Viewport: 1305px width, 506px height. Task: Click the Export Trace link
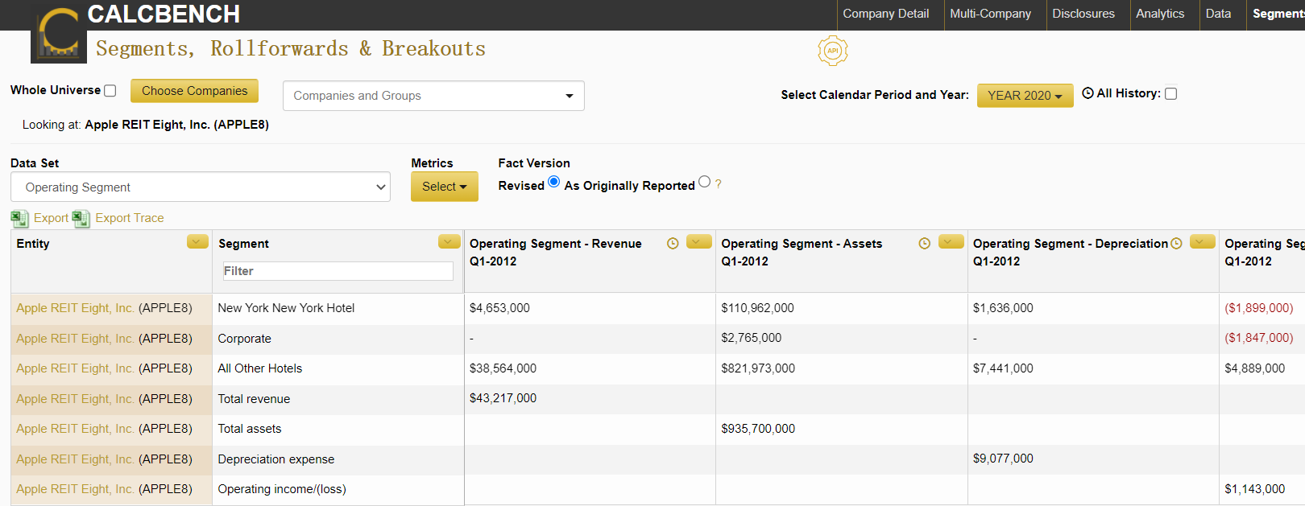click(x=129, y=218)
